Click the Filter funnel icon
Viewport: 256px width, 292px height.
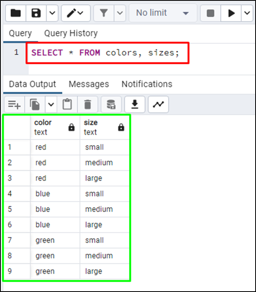pos(104,13)
